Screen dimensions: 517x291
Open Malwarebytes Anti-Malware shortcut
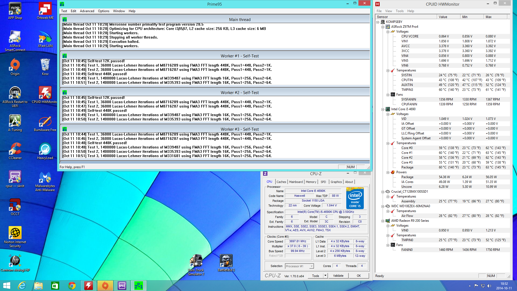point(45,178)
